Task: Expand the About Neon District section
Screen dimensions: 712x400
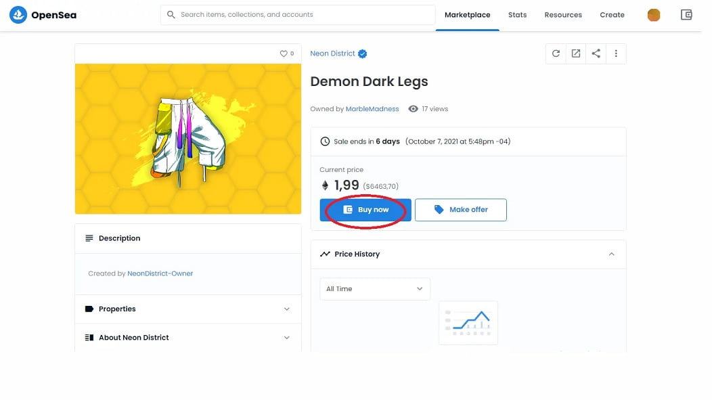Action: click(286, 337)
